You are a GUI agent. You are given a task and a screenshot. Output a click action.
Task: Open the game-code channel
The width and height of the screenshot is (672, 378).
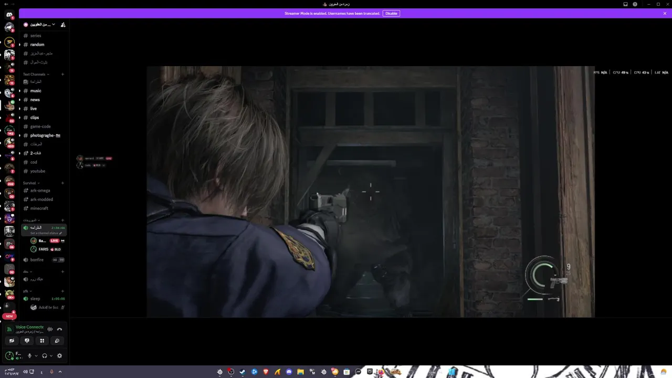point(44,127)
